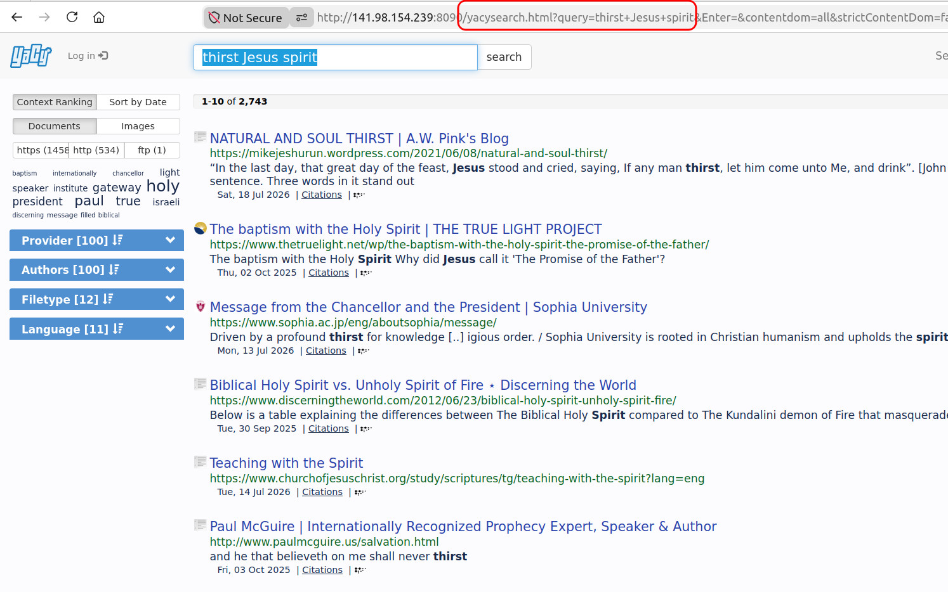Expand the Provider [100] chevron
This screenshot has width=948, height=592.
[x=170, y=240]
